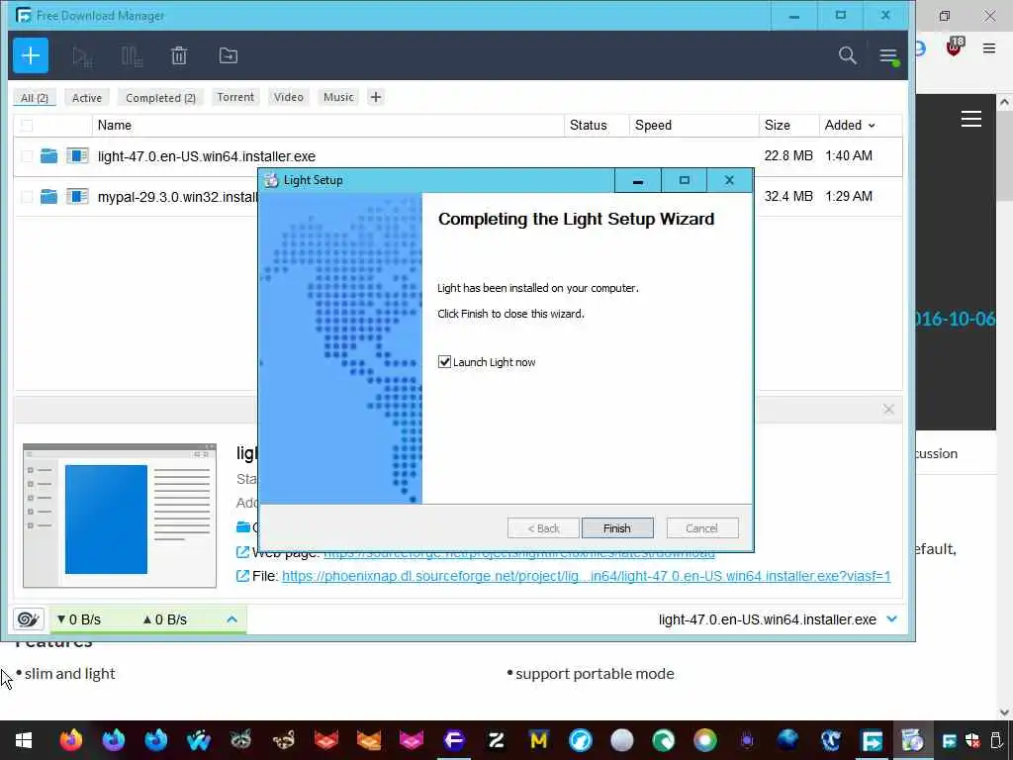Click Finish in Light Setup wizard

617,528
